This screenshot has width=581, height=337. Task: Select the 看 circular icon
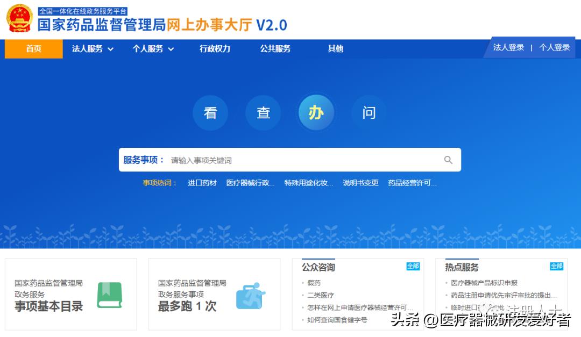(x=211, y=112)
